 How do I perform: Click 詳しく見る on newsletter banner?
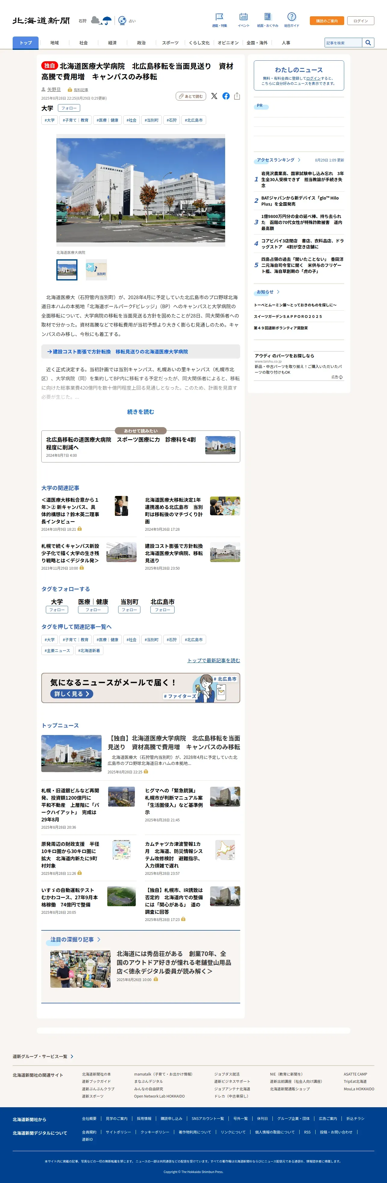tap(71, 694)
